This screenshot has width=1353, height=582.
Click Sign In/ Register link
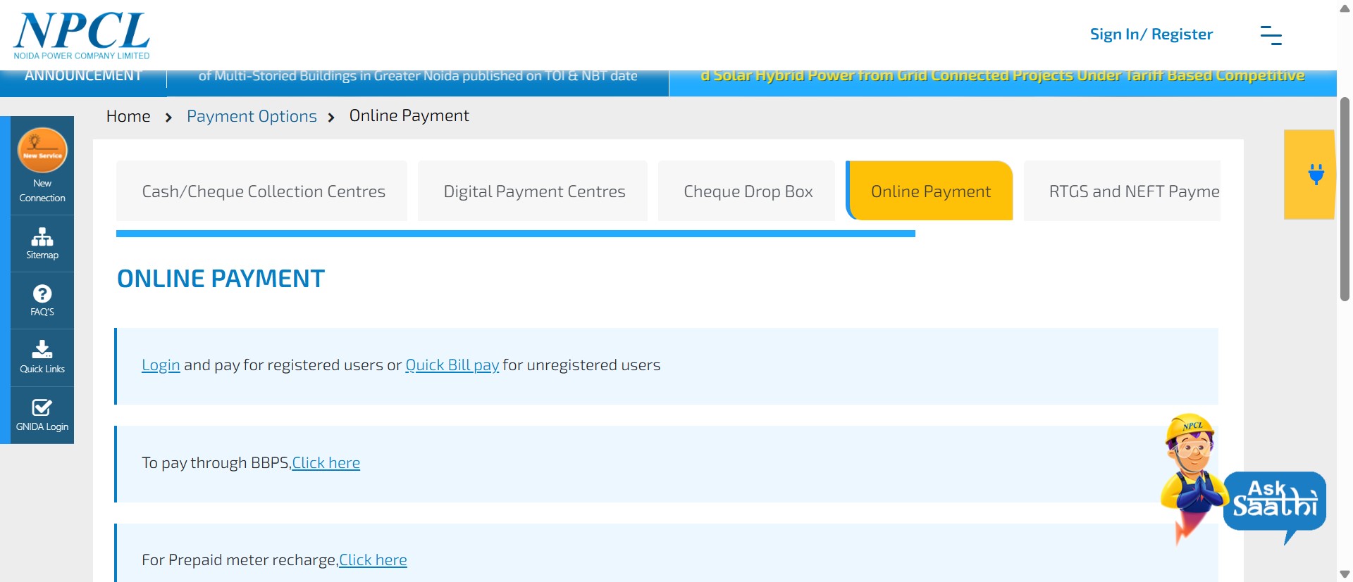coord(1151,34)
